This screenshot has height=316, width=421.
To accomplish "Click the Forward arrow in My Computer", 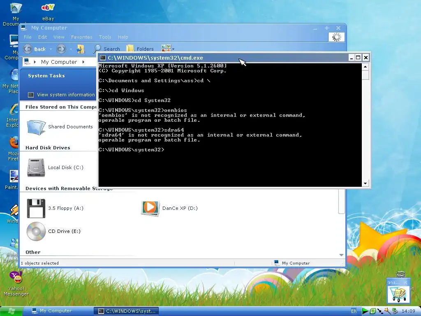I will coord(61,49).
